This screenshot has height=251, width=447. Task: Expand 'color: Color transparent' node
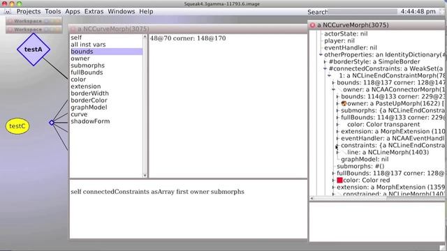(x=337, y=125)
